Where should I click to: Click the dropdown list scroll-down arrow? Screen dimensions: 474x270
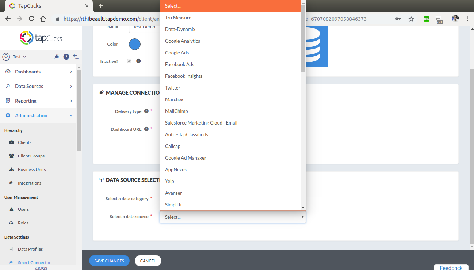pos(303,208)
